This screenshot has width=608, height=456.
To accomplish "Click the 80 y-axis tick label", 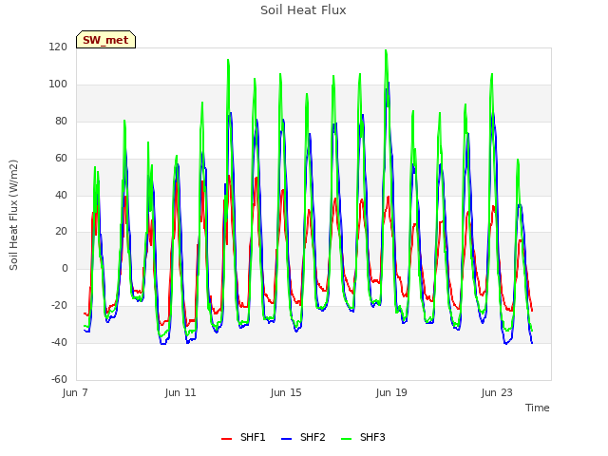I will tap(61, 122).
